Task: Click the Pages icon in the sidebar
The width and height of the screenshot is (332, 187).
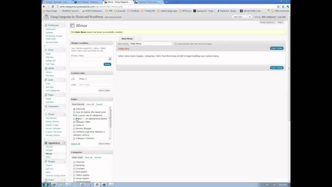Action: pyautogui.click(x=46, y=95)
